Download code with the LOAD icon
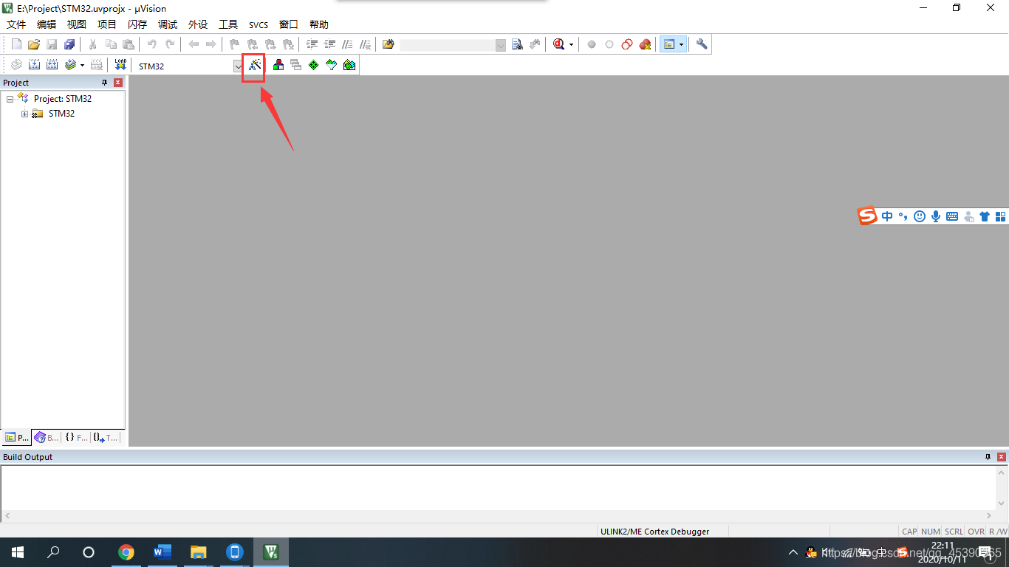The height and width of the screenshot is (567, 1009). (x=120, y=65)
